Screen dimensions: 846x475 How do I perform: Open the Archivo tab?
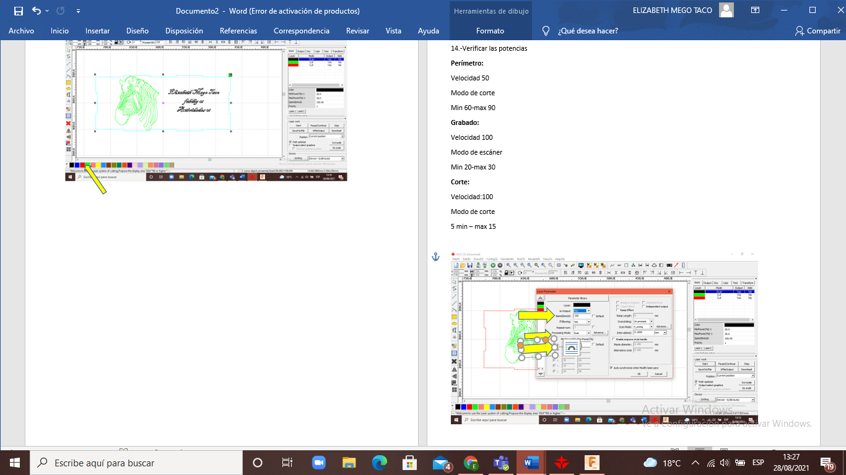tap(21, 31)
